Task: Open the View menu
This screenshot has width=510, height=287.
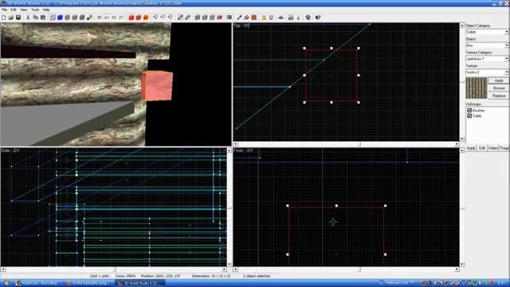Action: [x=24, y=10]
